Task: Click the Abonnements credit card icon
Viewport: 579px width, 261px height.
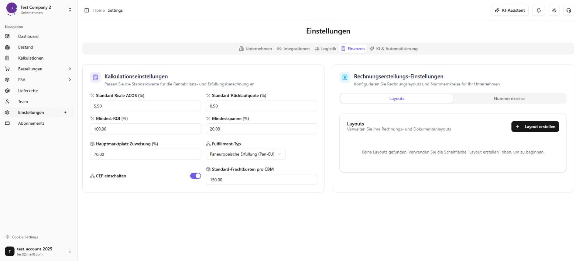Action: pyautogui.click(x=7, y=123)
